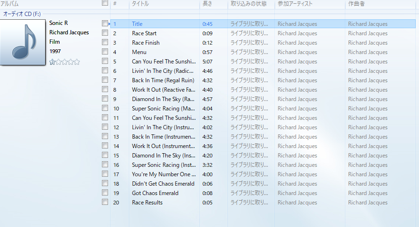This screenshot has width=419, height=227.
Task: Click the 0:06 length of track 18
Action: pos(207,184)
